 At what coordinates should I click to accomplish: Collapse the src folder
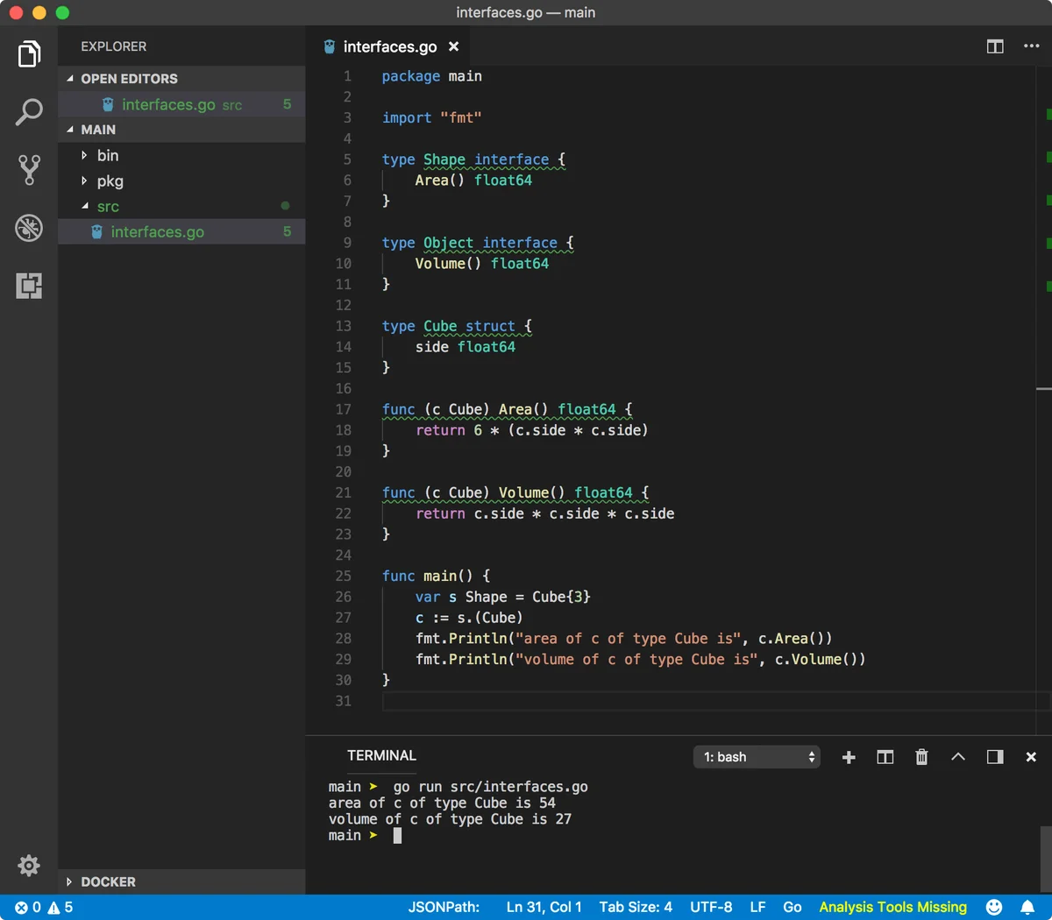pyautogui.click(x=181, y=206)
